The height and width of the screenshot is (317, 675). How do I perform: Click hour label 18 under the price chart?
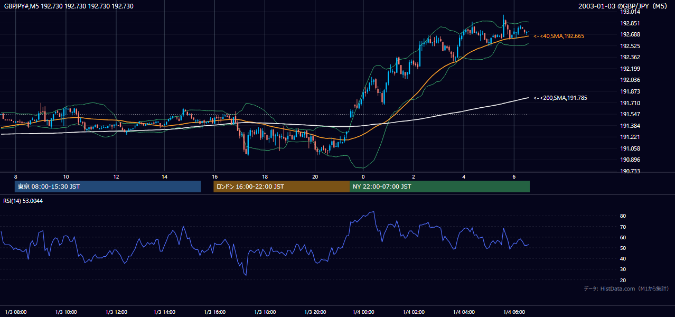pyautogui.click(x=265, y=176)
